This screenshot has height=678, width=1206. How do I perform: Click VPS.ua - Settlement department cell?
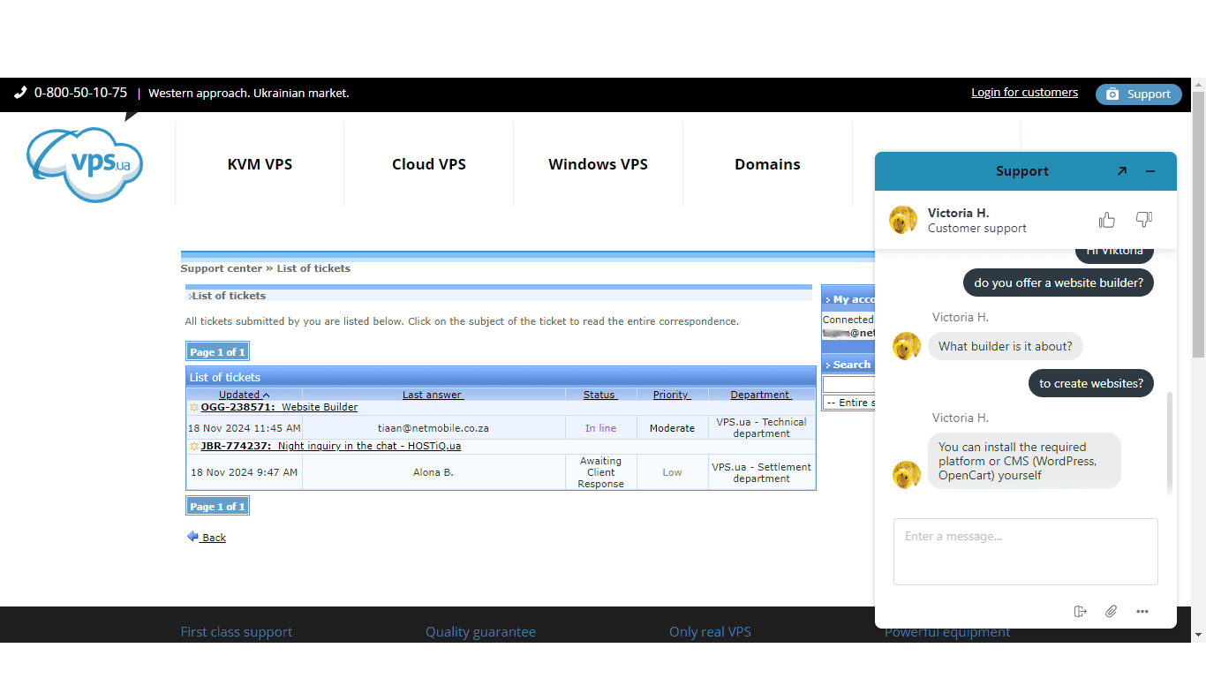[761, 472]
